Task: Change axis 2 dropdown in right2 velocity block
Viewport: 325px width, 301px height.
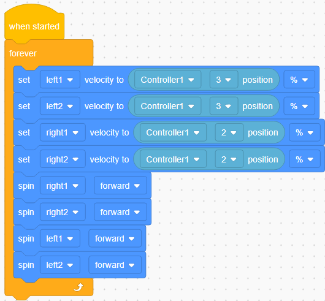Action: (229, 159)
